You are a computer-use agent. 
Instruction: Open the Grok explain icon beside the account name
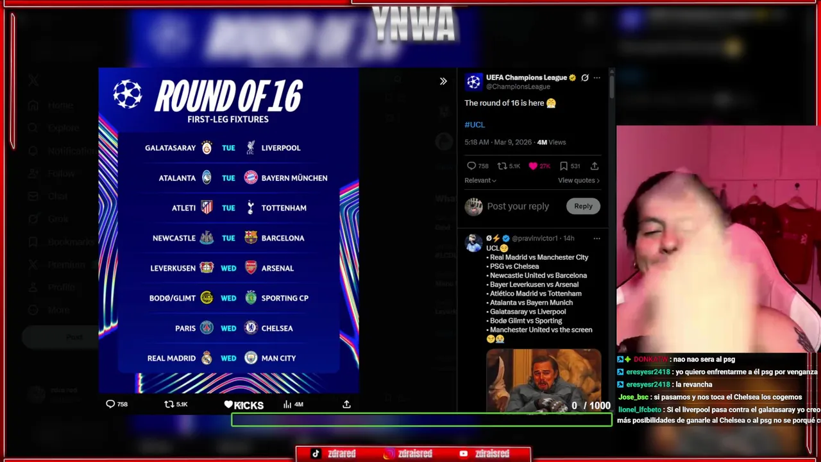pyautogui.click(x=585, y=78)
